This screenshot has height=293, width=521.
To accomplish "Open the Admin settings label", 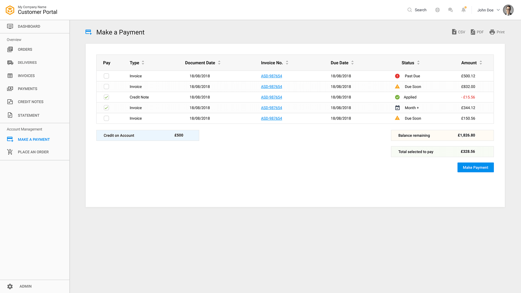I will (x=26, y=286).
